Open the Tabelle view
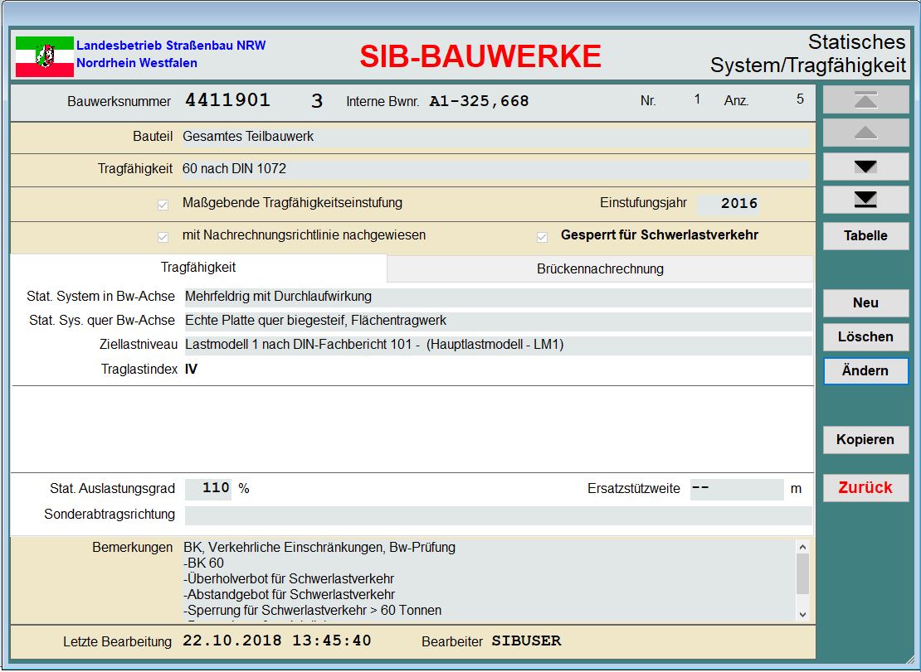This screenshot has height=672, width=921. [x=865, y=235]
